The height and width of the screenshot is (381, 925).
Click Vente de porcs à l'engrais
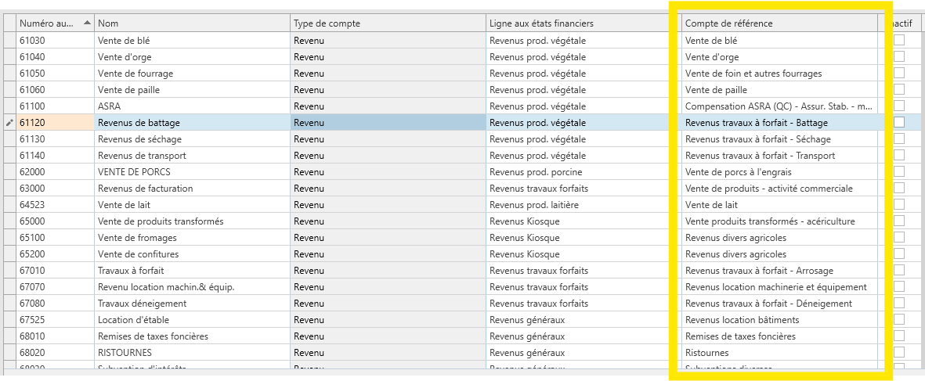tap(779, 172)
